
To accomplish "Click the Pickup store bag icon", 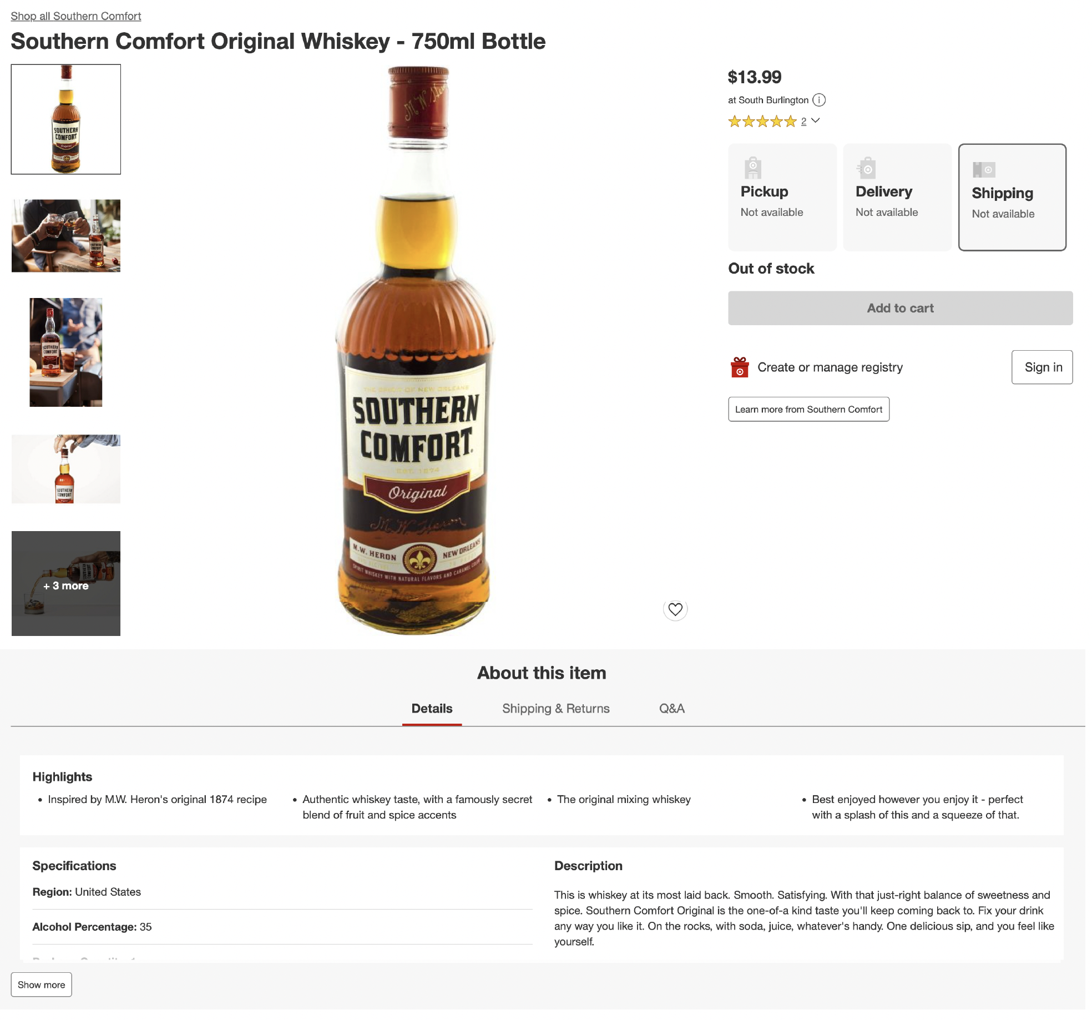I will click(x=752, y=168).
